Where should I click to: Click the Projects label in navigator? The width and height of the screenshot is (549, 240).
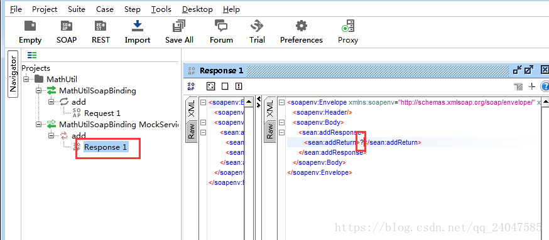[x=36, y=68]
